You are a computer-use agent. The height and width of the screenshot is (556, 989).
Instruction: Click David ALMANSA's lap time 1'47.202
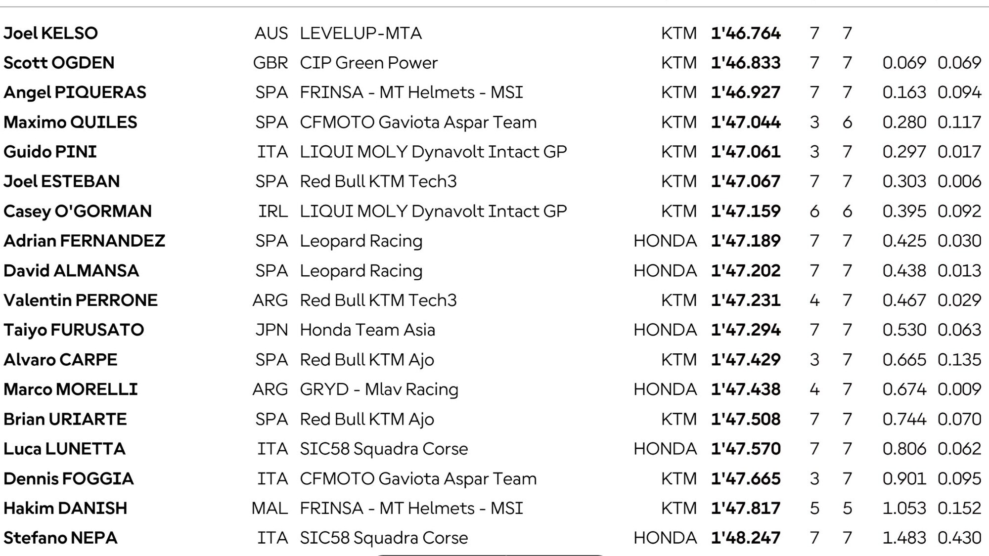(x=745, y=270)
